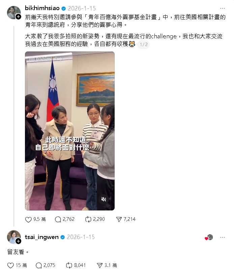
Task: Expand the 1/2 thread part indicator
Action: (144, 44)
